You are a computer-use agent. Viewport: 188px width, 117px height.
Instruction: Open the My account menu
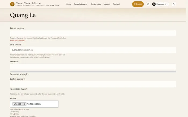click(x=160, y=4)
